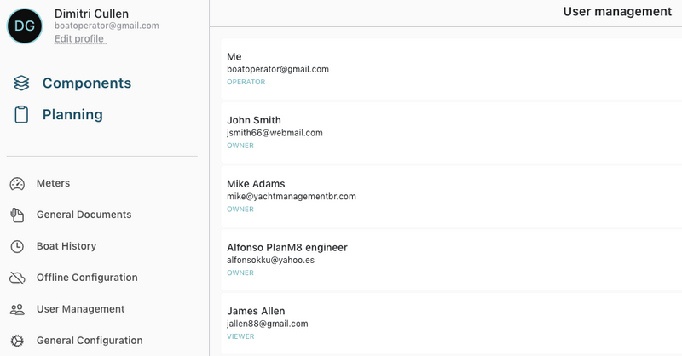Image resolution: width=682 pixels, height=356 pixels.
Task: Click the Meters gauge icon
Action: coord(17,184)
